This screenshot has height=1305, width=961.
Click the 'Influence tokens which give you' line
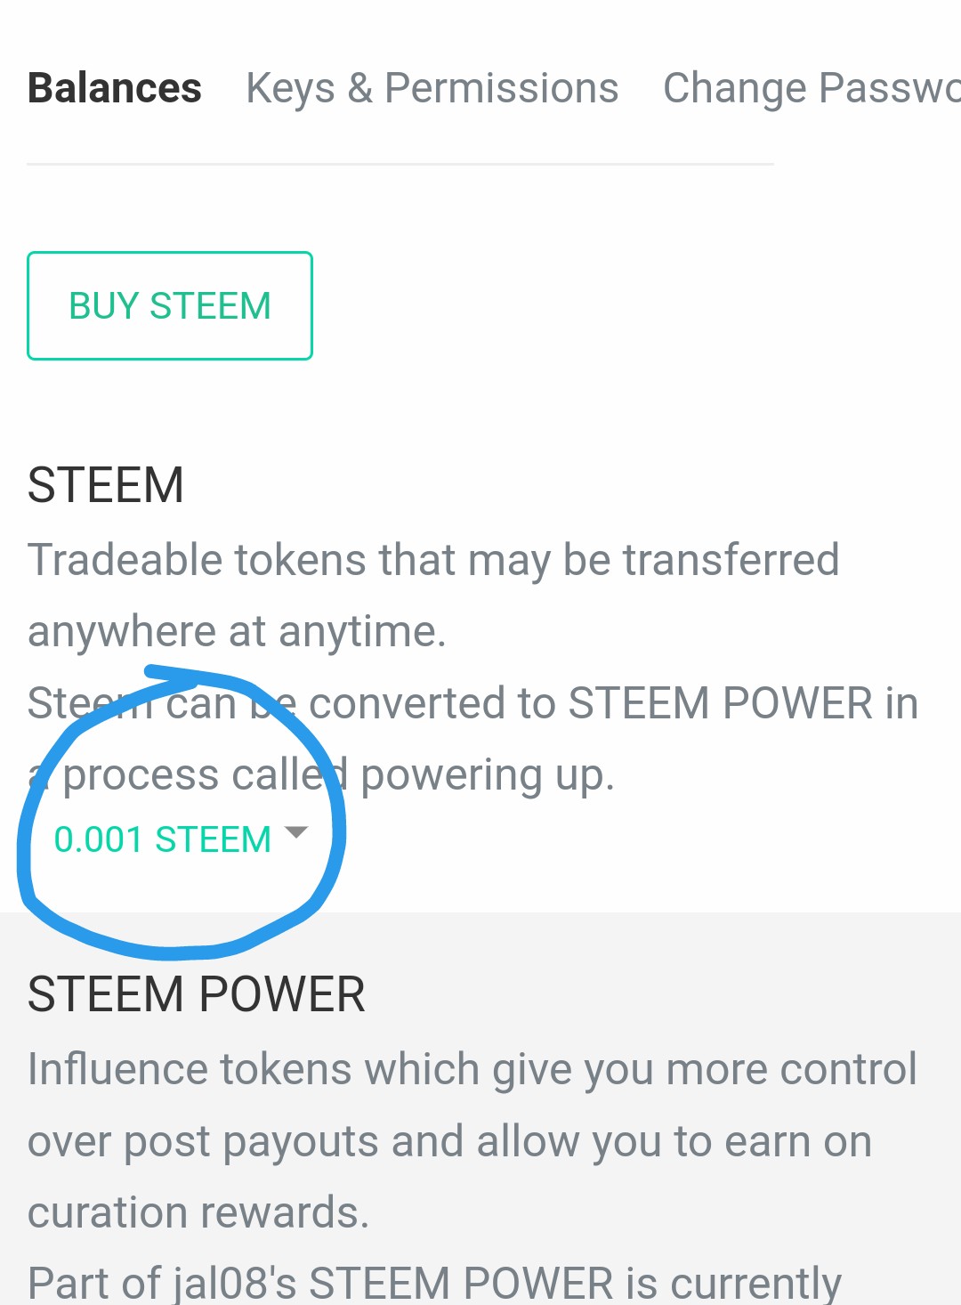point(472,1069)
